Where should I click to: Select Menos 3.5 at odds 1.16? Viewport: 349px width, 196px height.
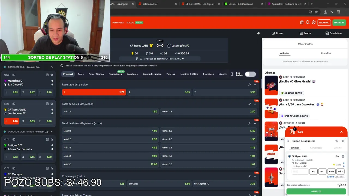[x=208, y=148]
